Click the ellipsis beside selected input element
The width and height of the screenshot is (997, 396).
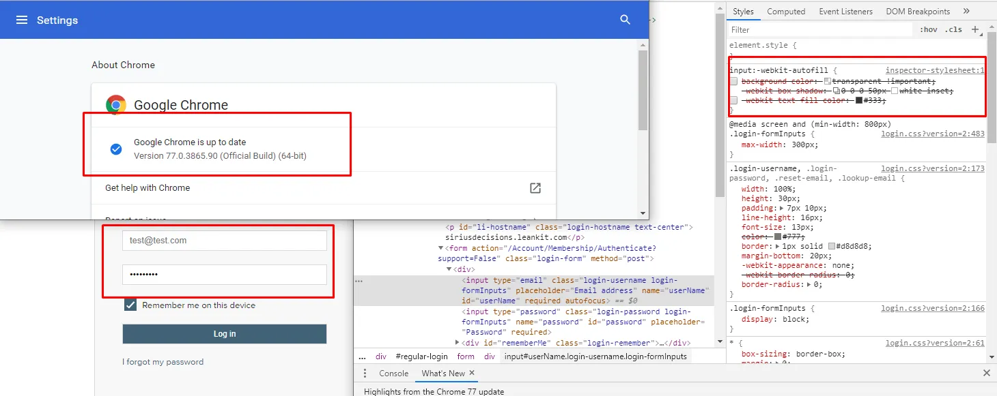coord(359,281)
